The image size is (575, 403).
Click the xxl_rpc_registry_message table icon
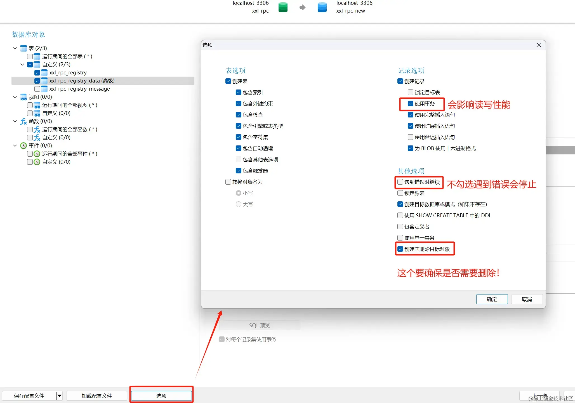tap(44, 89)
